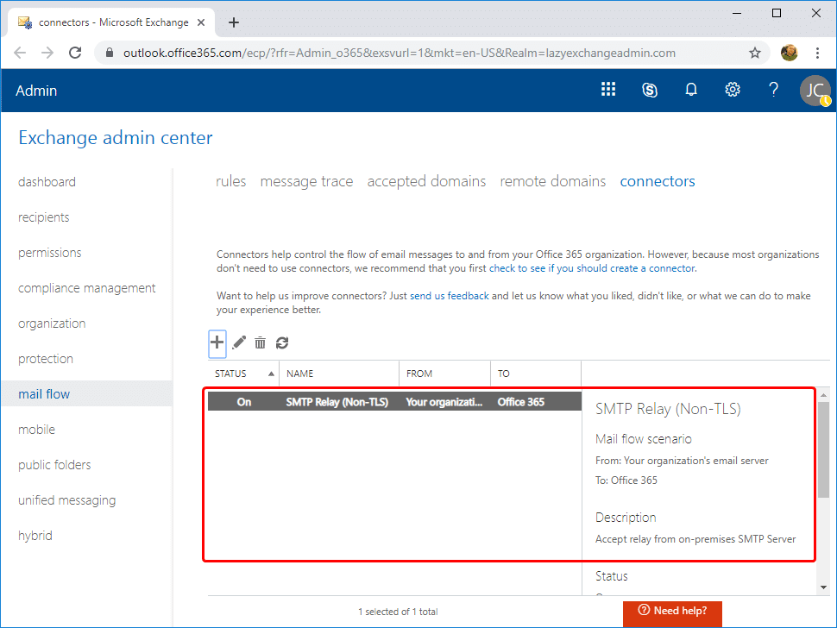
Task: Click the 'On' status cell
Action: 244,402
